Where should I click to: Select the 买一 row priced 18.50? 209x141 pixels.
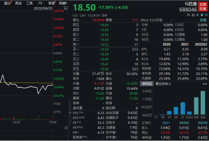coord(105,49)
